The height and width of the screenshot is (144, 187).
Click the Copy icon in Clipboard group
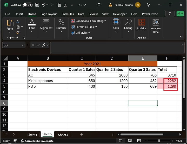18,27
